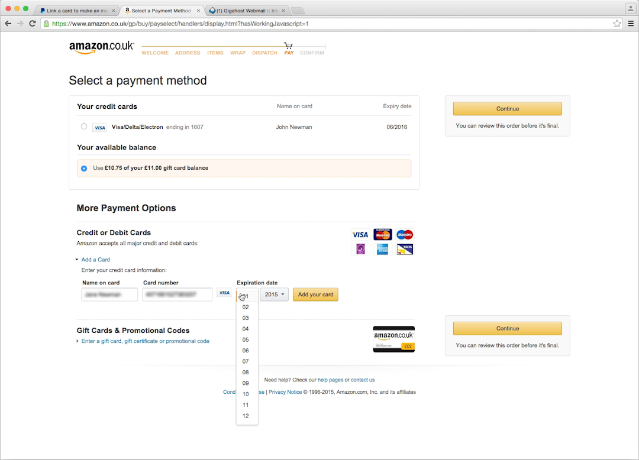
Task: Choose month 07 from the expiration list
Action: (246, 361)
